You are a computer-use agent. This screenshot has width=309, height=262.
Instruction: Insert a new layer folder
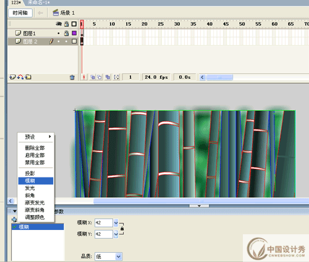28,77
